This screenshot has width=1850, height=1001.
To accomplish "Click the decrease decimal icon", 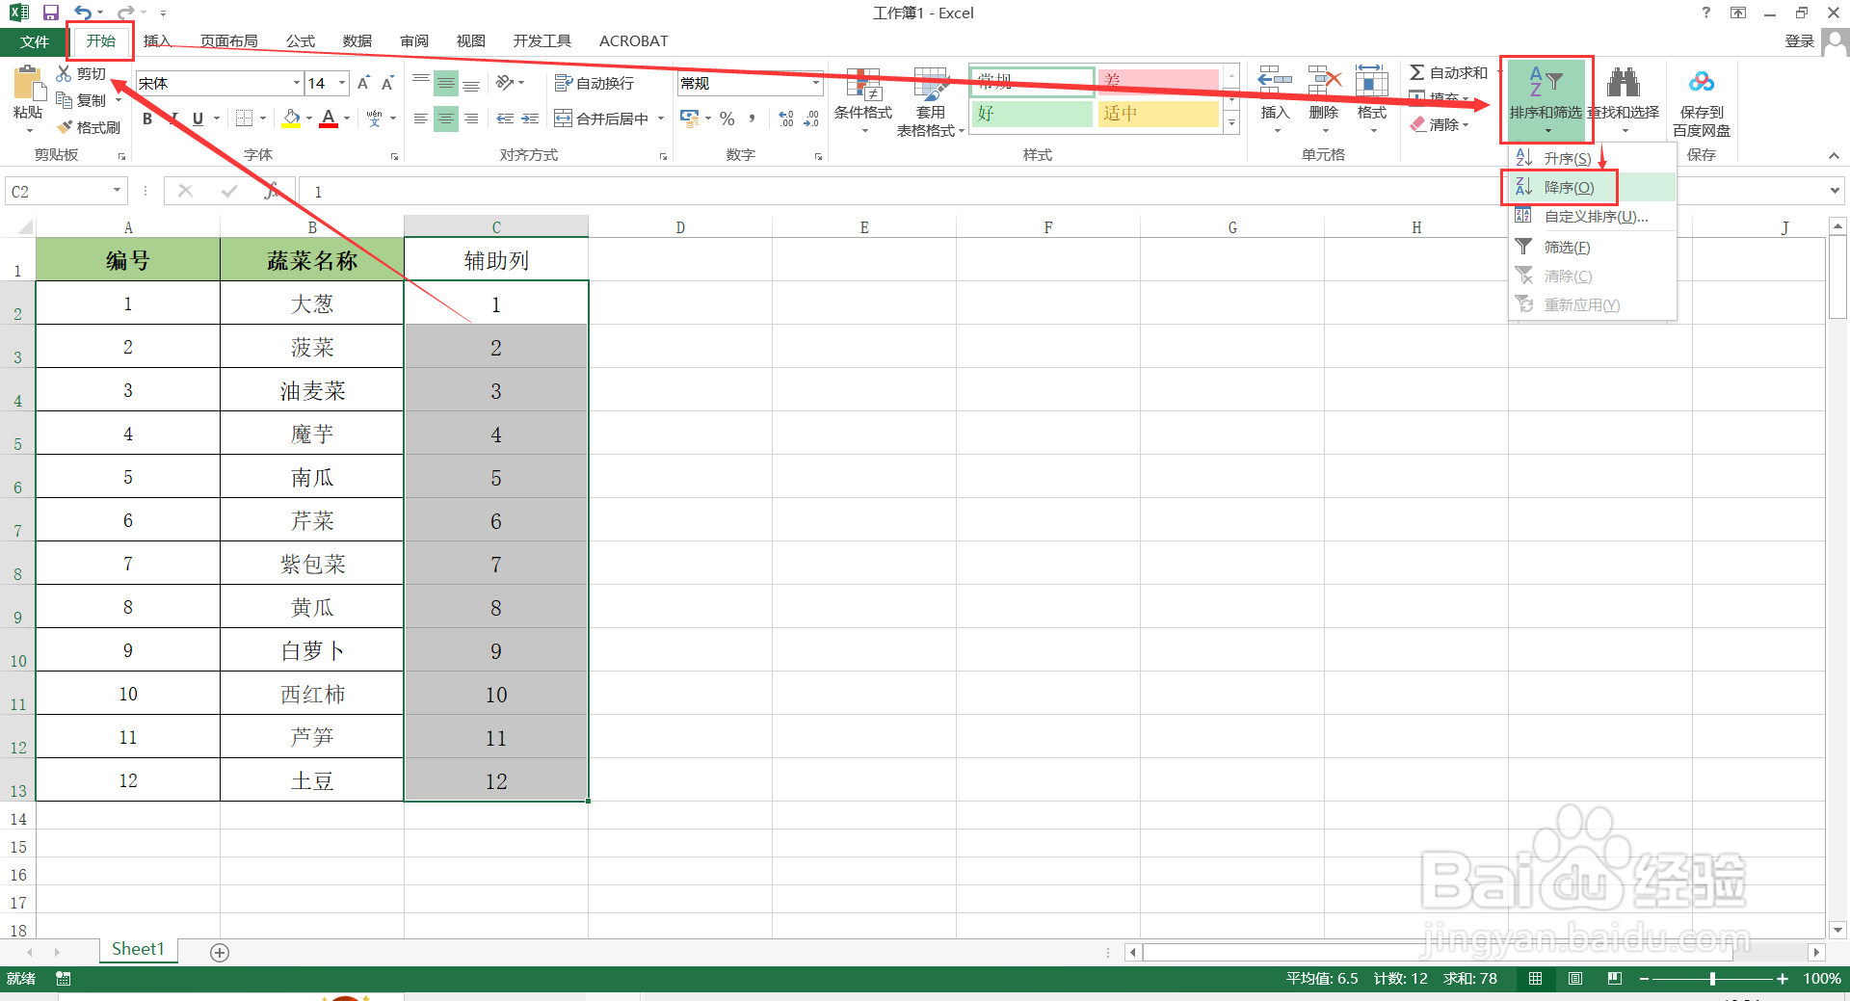I will 811,119.
